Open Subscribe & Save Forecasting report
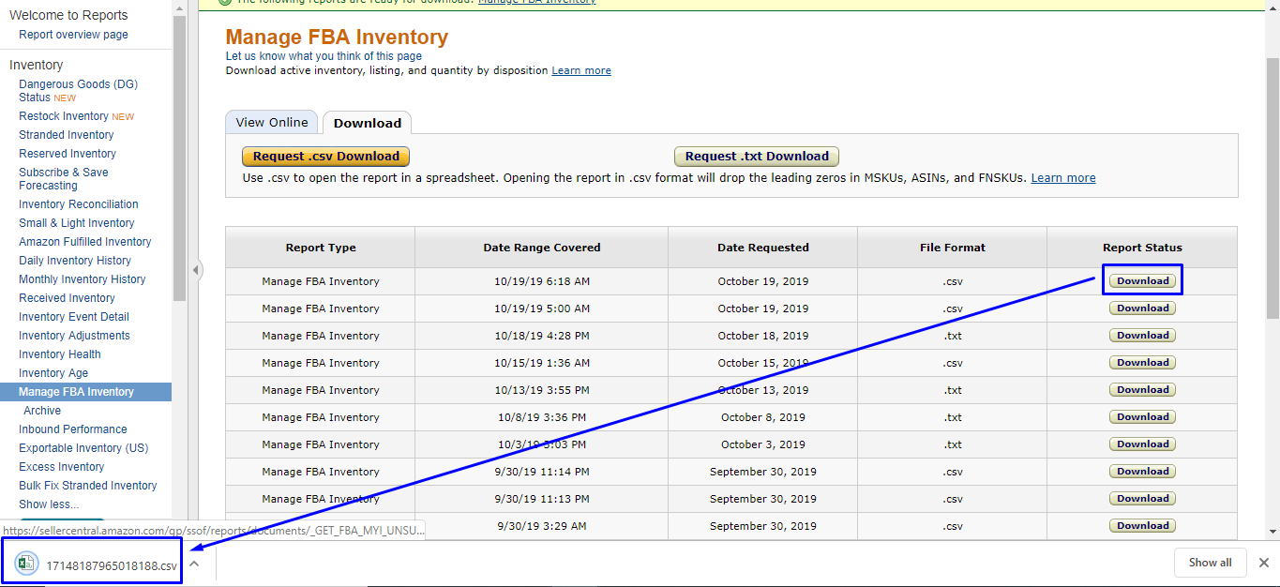The image size is (1280, 587). click(x=64, y=179)
